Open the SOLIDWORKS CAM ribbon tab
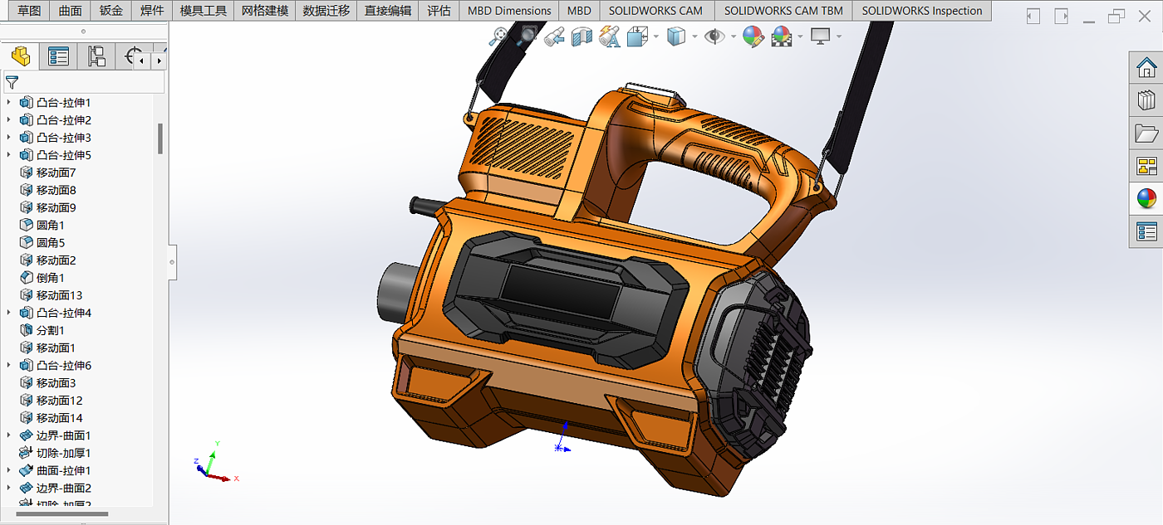Viewport: 1163px width, 525px height. click(x=655, y=11)
